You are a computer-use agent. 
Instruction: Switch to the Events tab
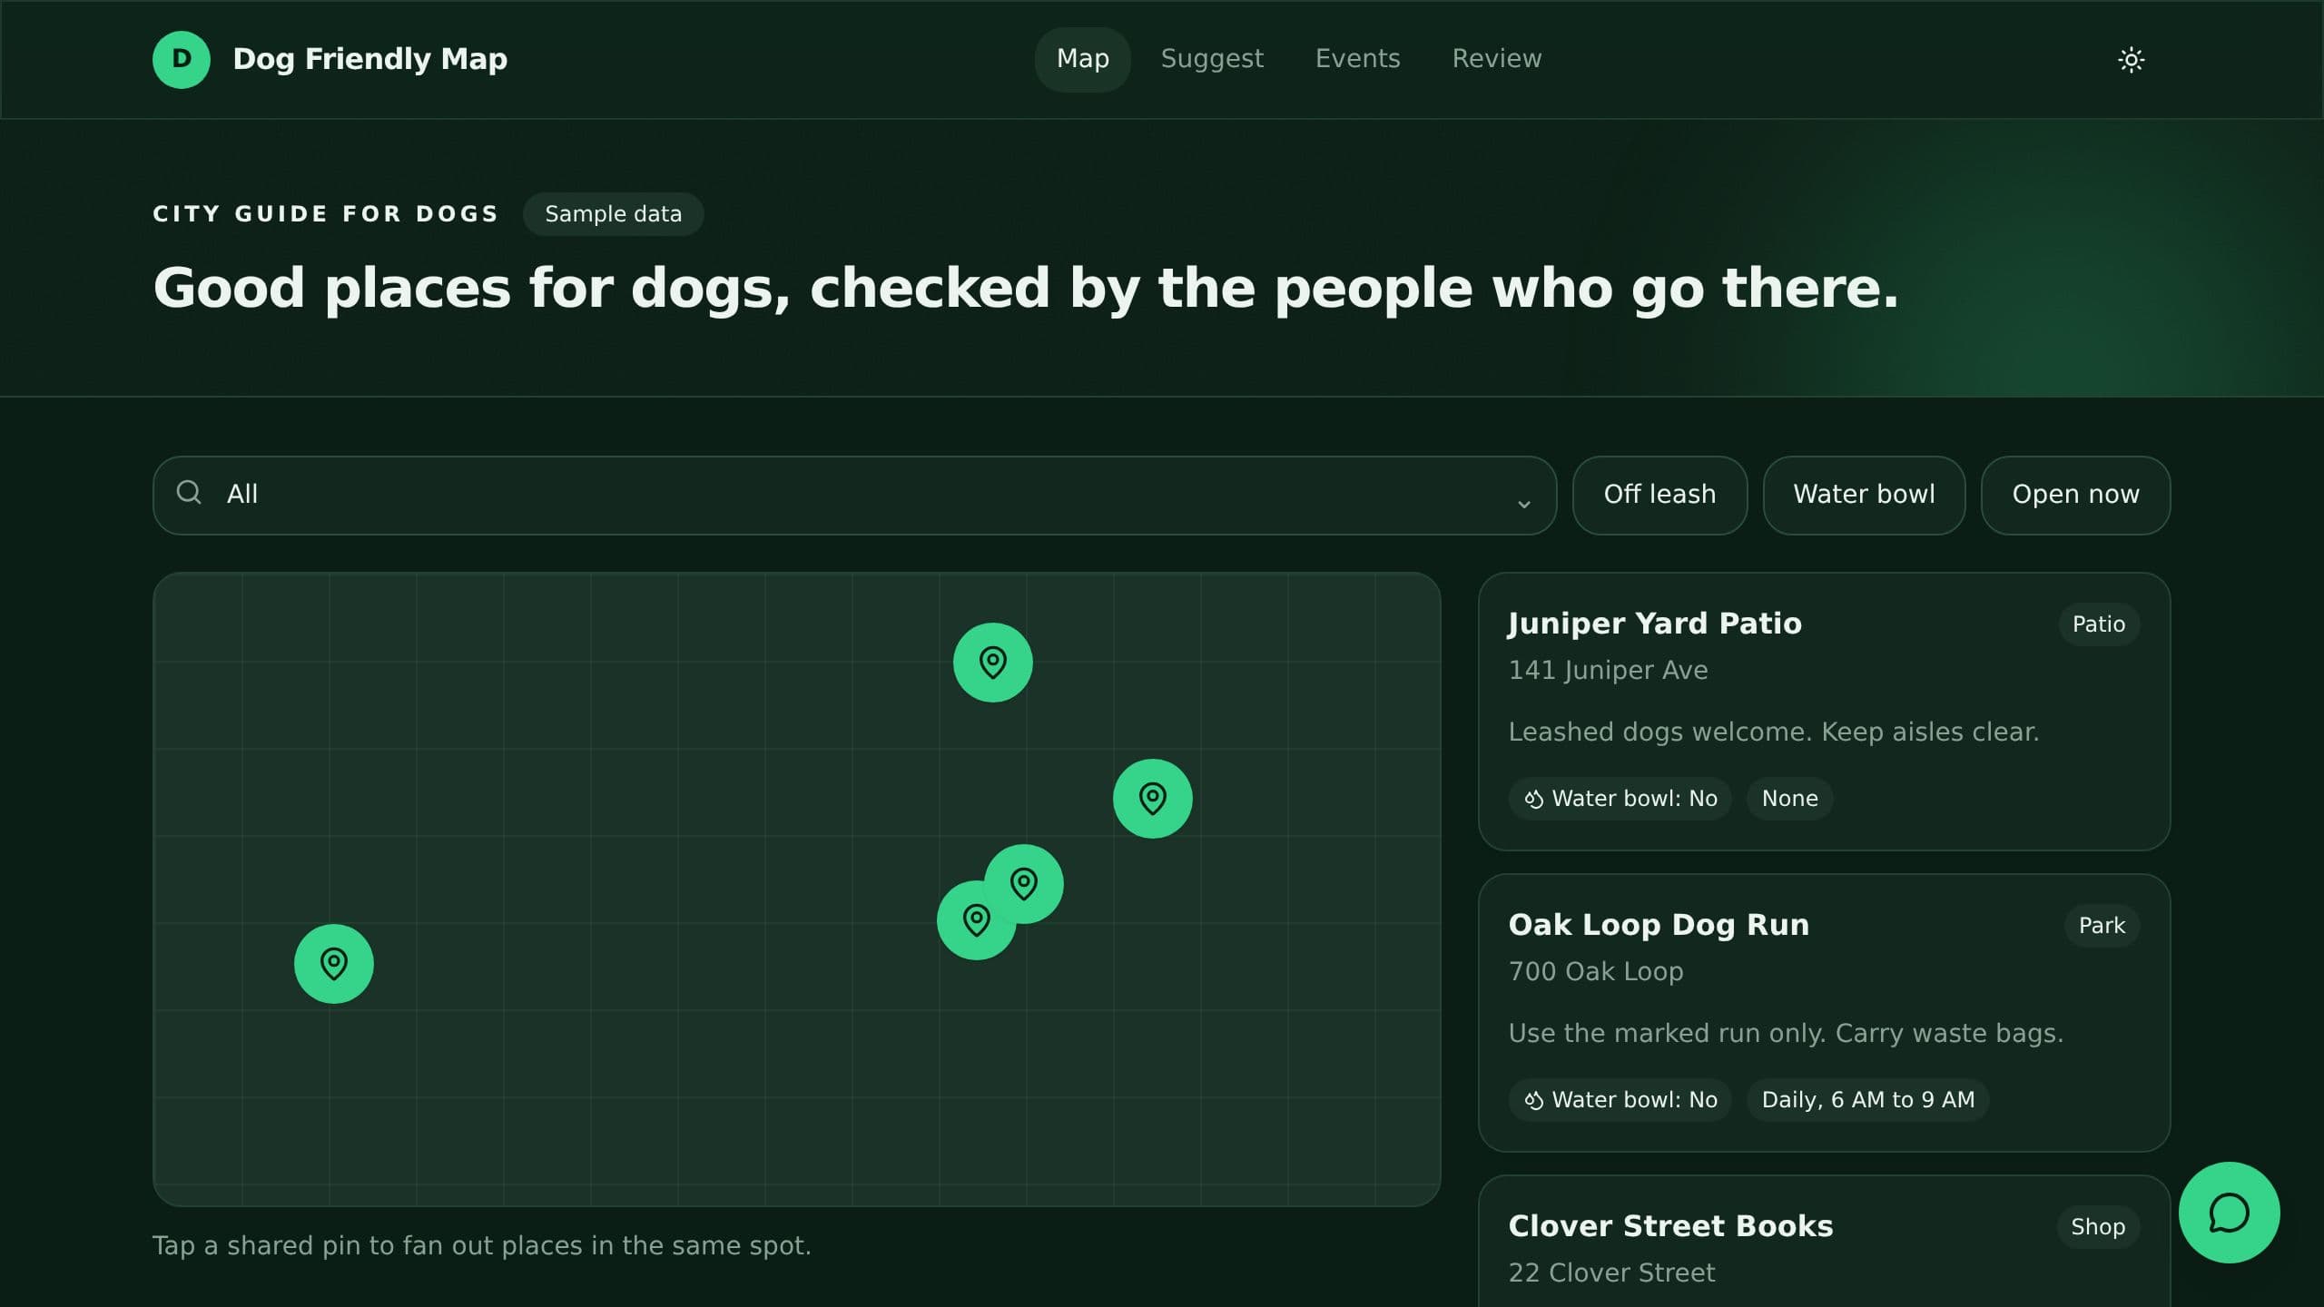point(1357,59)
